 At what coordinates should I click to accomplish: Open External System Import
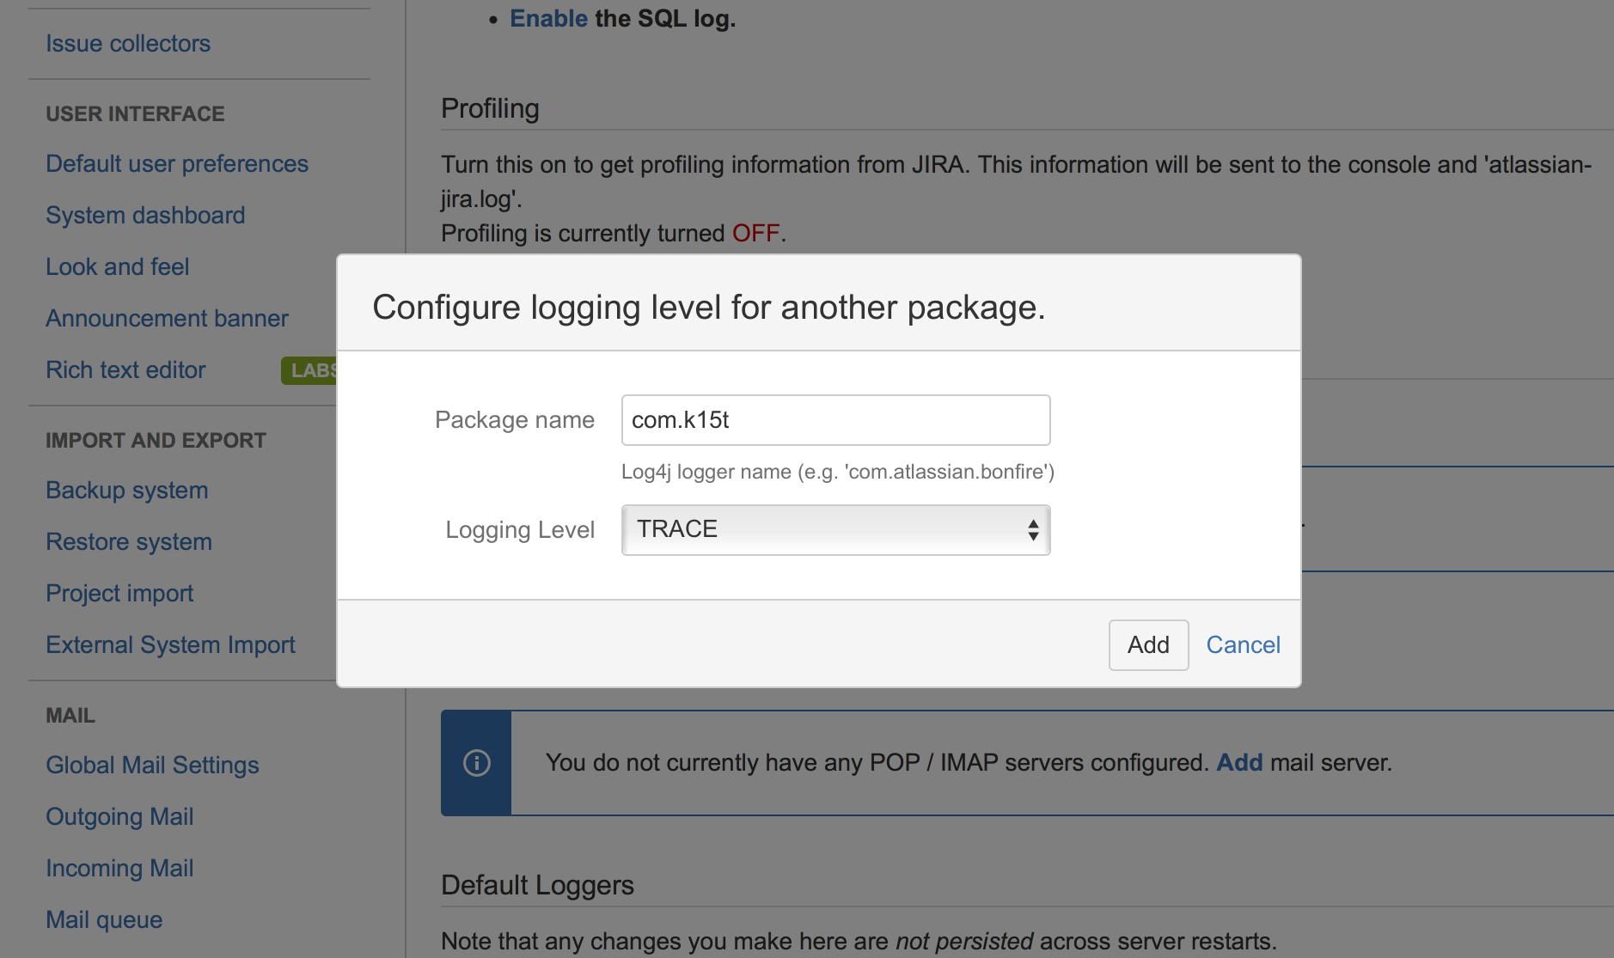pyautogui.click(x=170, y=644)
